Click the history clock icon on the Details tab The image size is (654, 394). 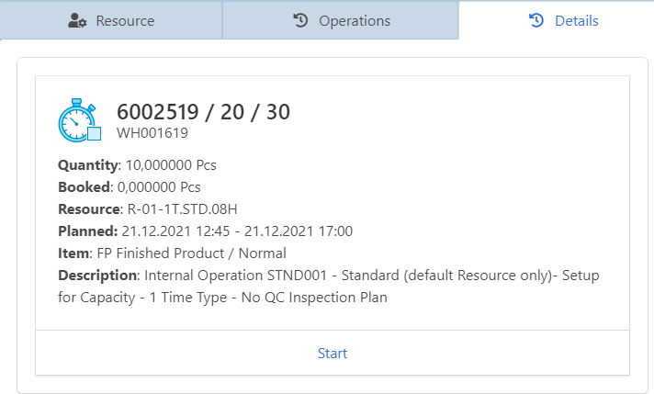click(x=537, y=20)
